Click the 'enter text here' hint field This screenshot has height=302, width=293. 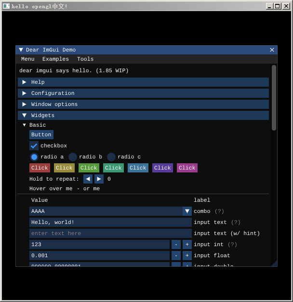pyautogui.click(x=110, y=234)
